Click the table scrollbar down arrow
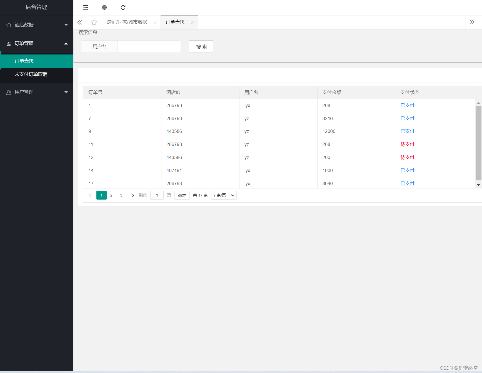Viewport: 482px width, 373px height. 478,185
